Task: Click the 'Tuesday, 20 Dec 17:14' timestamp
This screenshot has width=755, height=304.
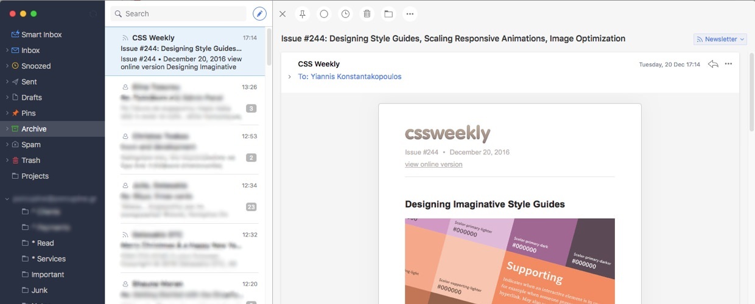Action: point(669,64)
